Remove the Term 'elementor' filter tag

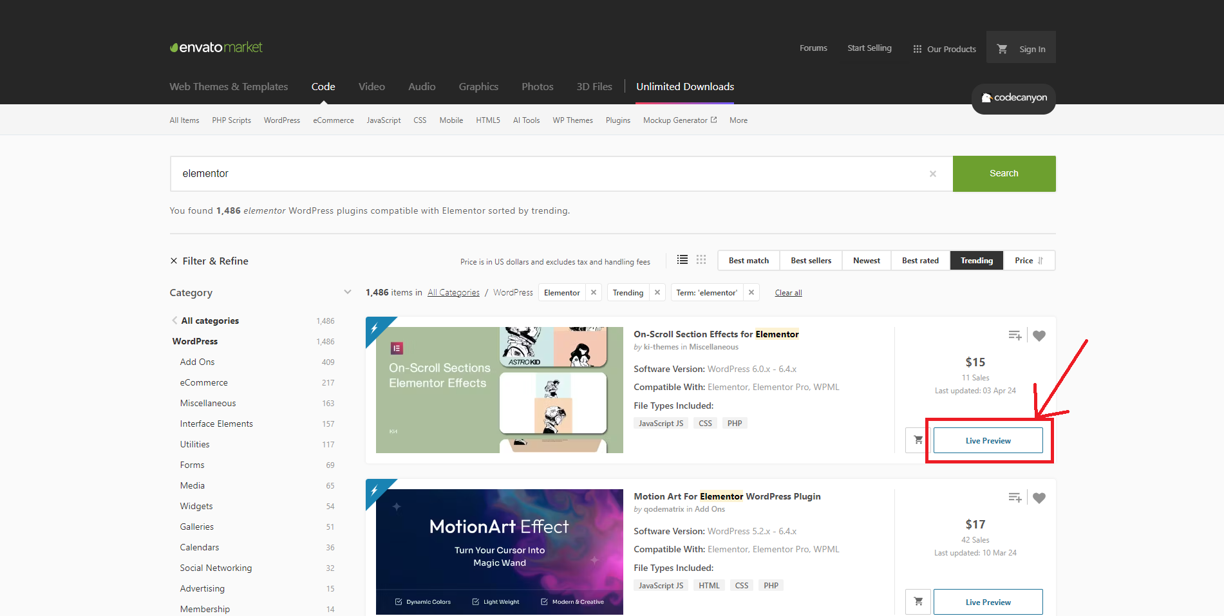(x=751, y=292)
